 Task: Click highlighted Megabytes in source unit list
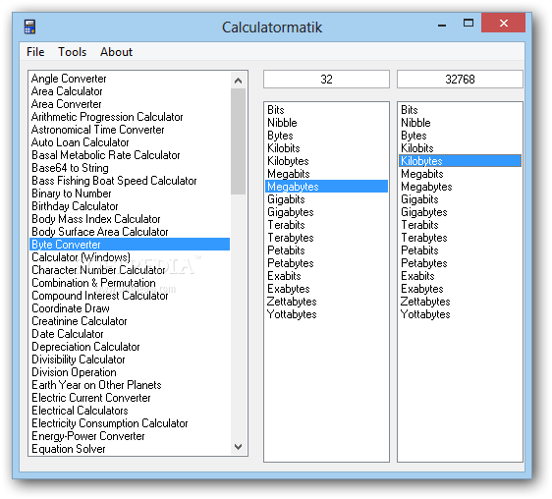pyautogui.click(x=326, y=187)
